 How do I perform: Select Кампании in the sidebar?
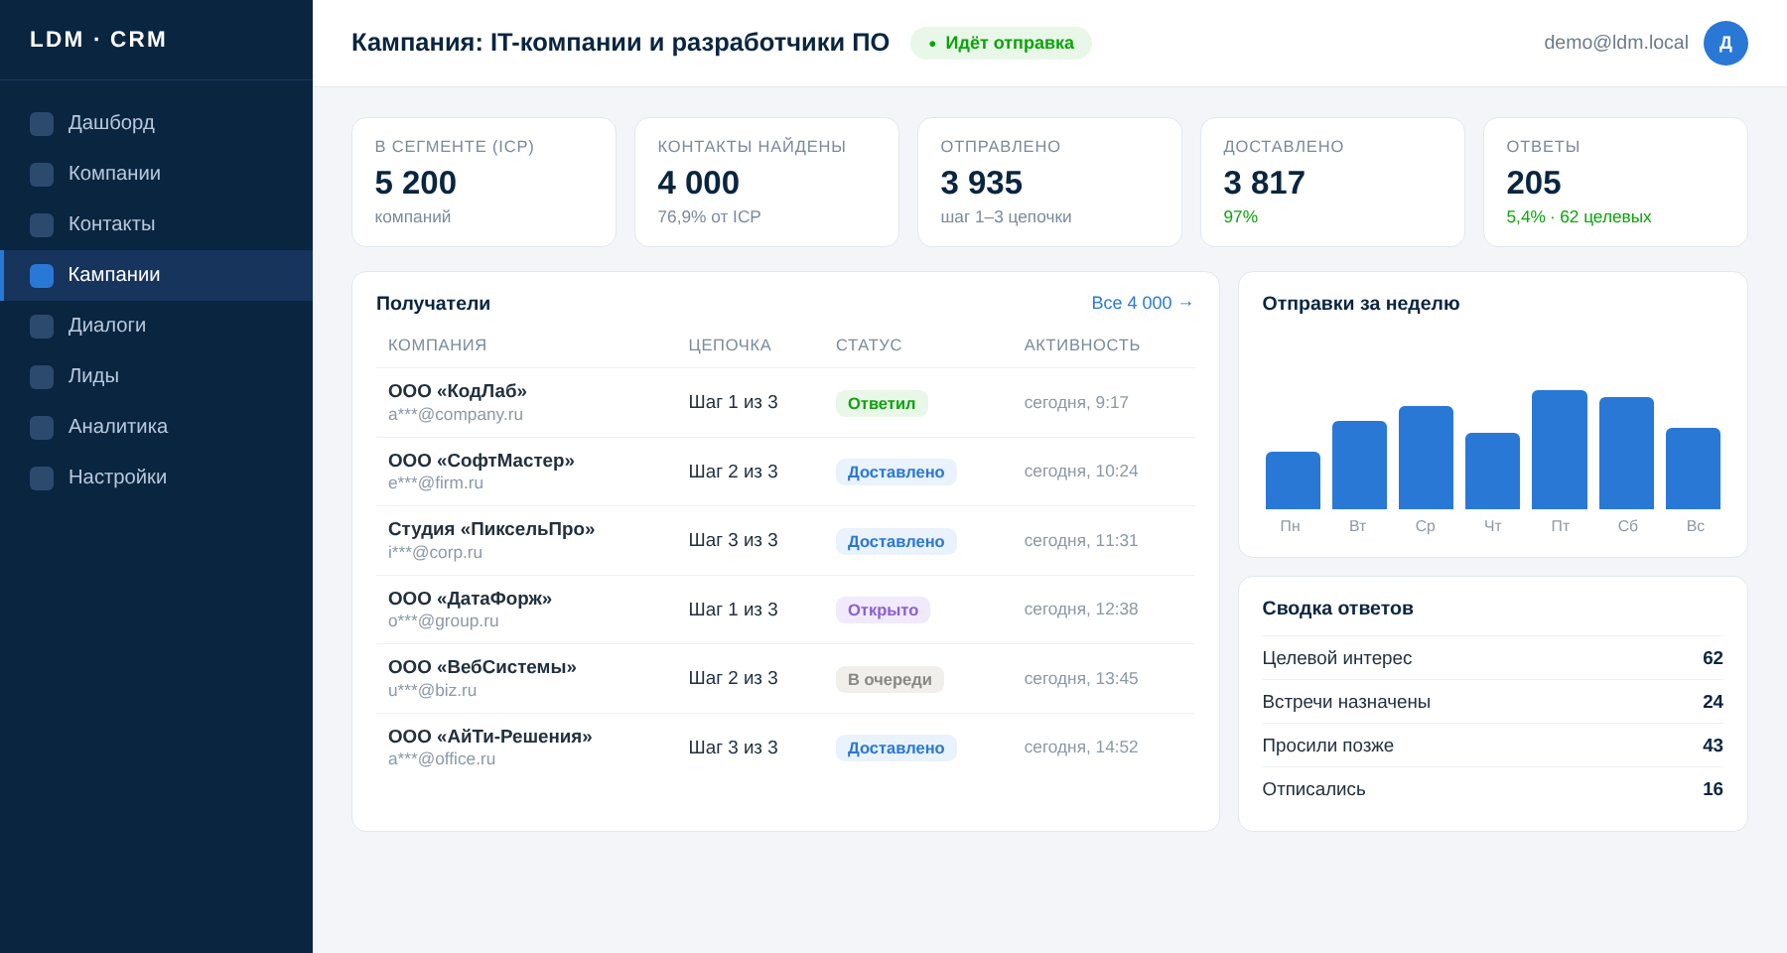click(156, 275)
